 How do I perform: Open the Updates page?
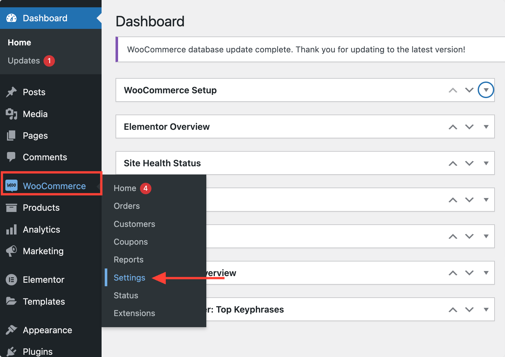[x=23, y=61]
